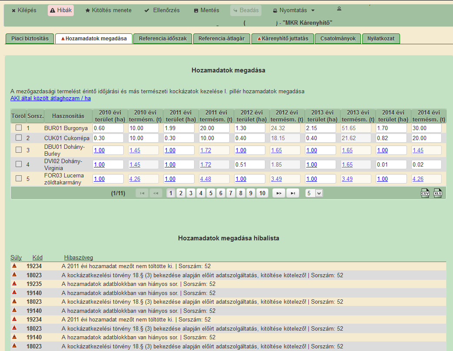Go to next page of paginator
The image size is (453, 351).
279,193
